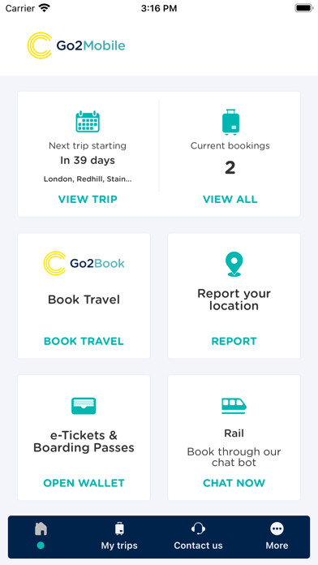Tap the Rail train icon
The width and height of the screenshot is (318, 565).
tap(234, 406)
